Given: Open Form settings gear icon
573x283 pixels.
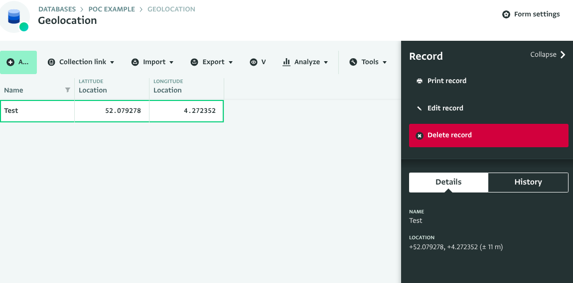Looking at the screenshot, I should point(506,14).
